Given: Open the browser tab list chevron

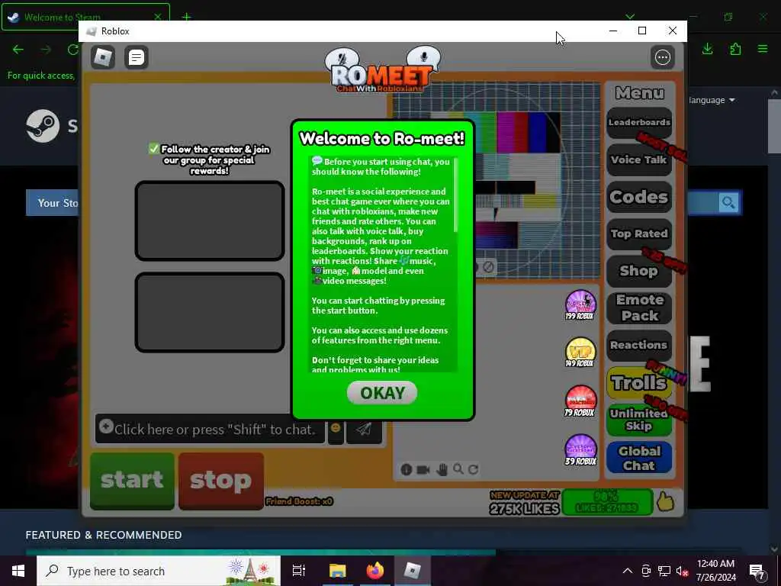Looking at the screenshot, I should point(630,17).
